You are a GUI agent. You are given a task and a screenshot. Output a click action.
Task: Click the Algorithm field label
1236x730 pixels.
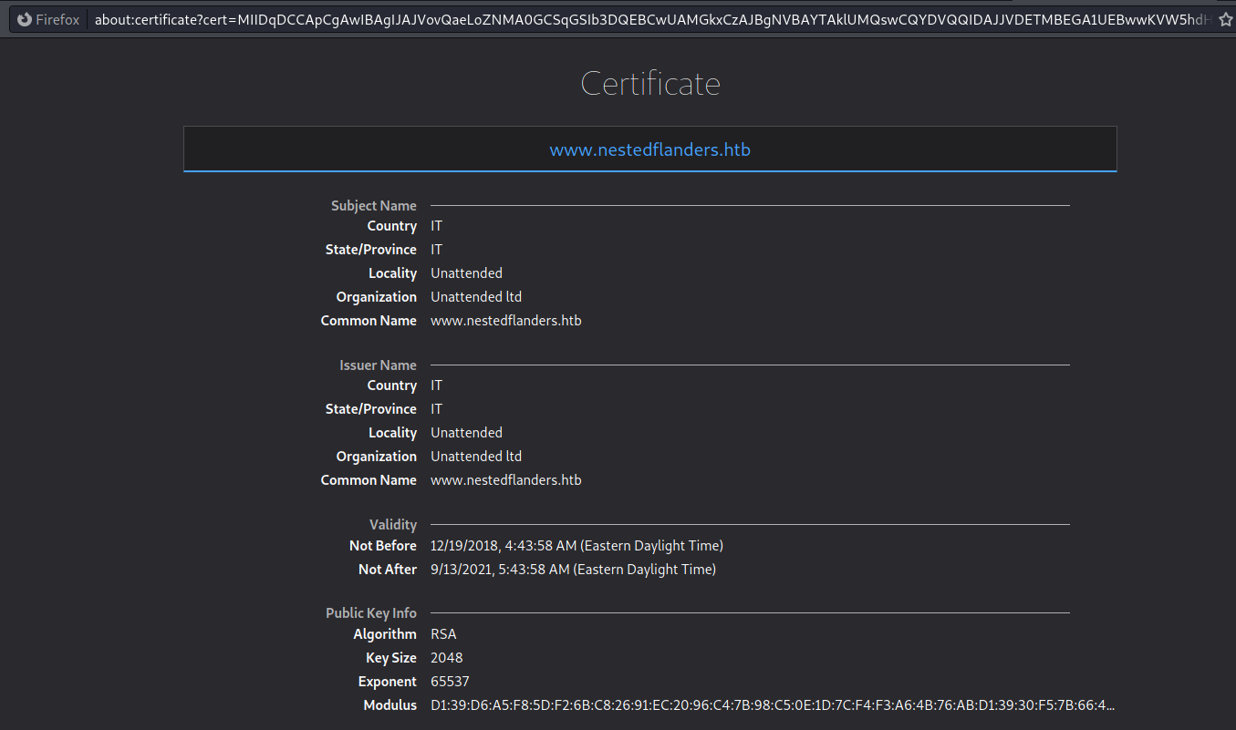tap(385, 634)
